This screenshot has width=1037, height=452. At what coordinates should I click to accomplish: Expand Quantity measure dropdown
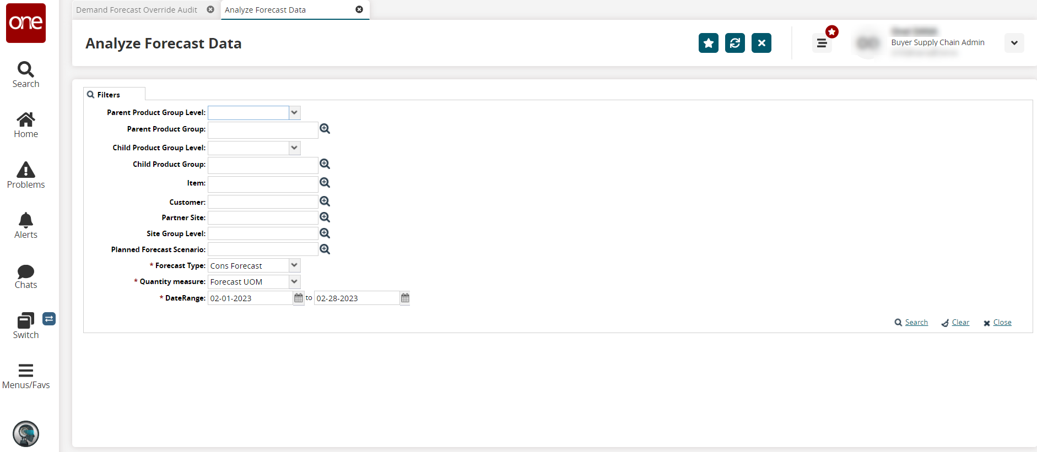(295, 281)
